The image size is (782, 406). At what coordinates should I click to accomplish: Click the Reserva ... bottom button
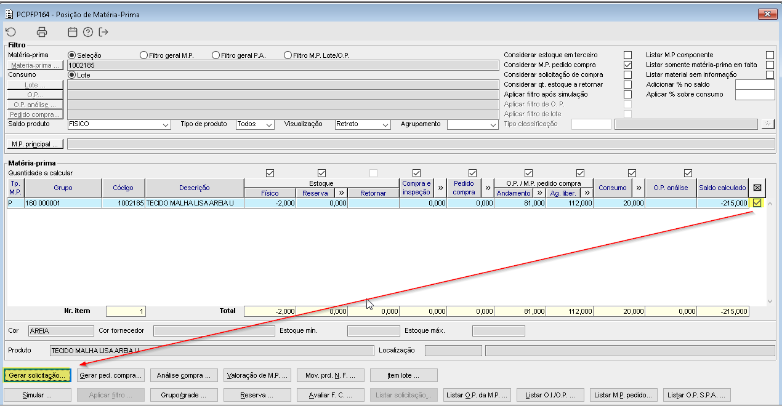(257, 395)
